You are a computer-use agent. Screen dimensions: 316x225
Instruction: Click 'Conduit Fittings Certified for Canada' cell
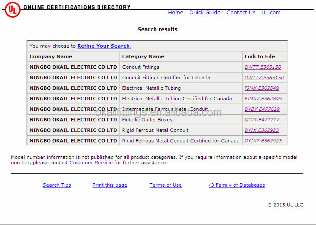point(181,78)
